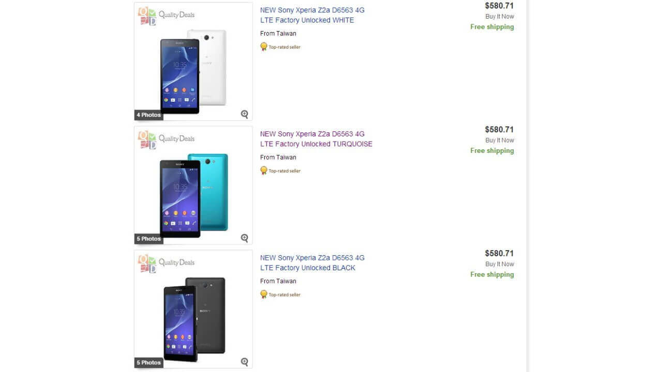Click magnifier icon on turquoise phone image
662x372 pixels.
(x=245, y=238)
